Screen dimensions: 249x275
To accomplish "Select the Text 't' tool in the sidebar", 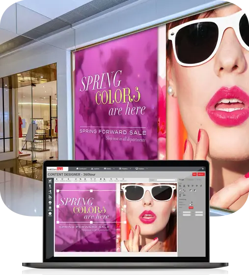I will point(50,186).
